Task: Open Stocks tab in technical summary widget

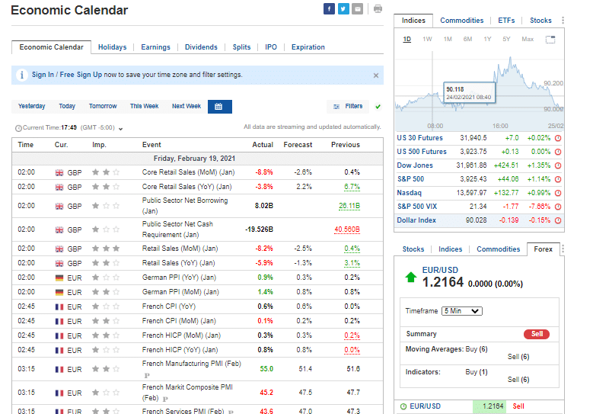Action: tap(413, 249)
